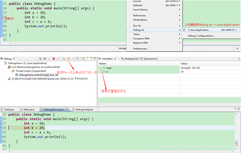Select the DebugDemo.java editor tab
The image size is (243, 153).
click(54, 109)
